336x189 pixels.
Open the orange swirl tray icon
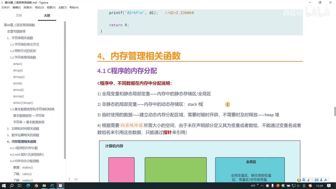click(x=278, y=186)
